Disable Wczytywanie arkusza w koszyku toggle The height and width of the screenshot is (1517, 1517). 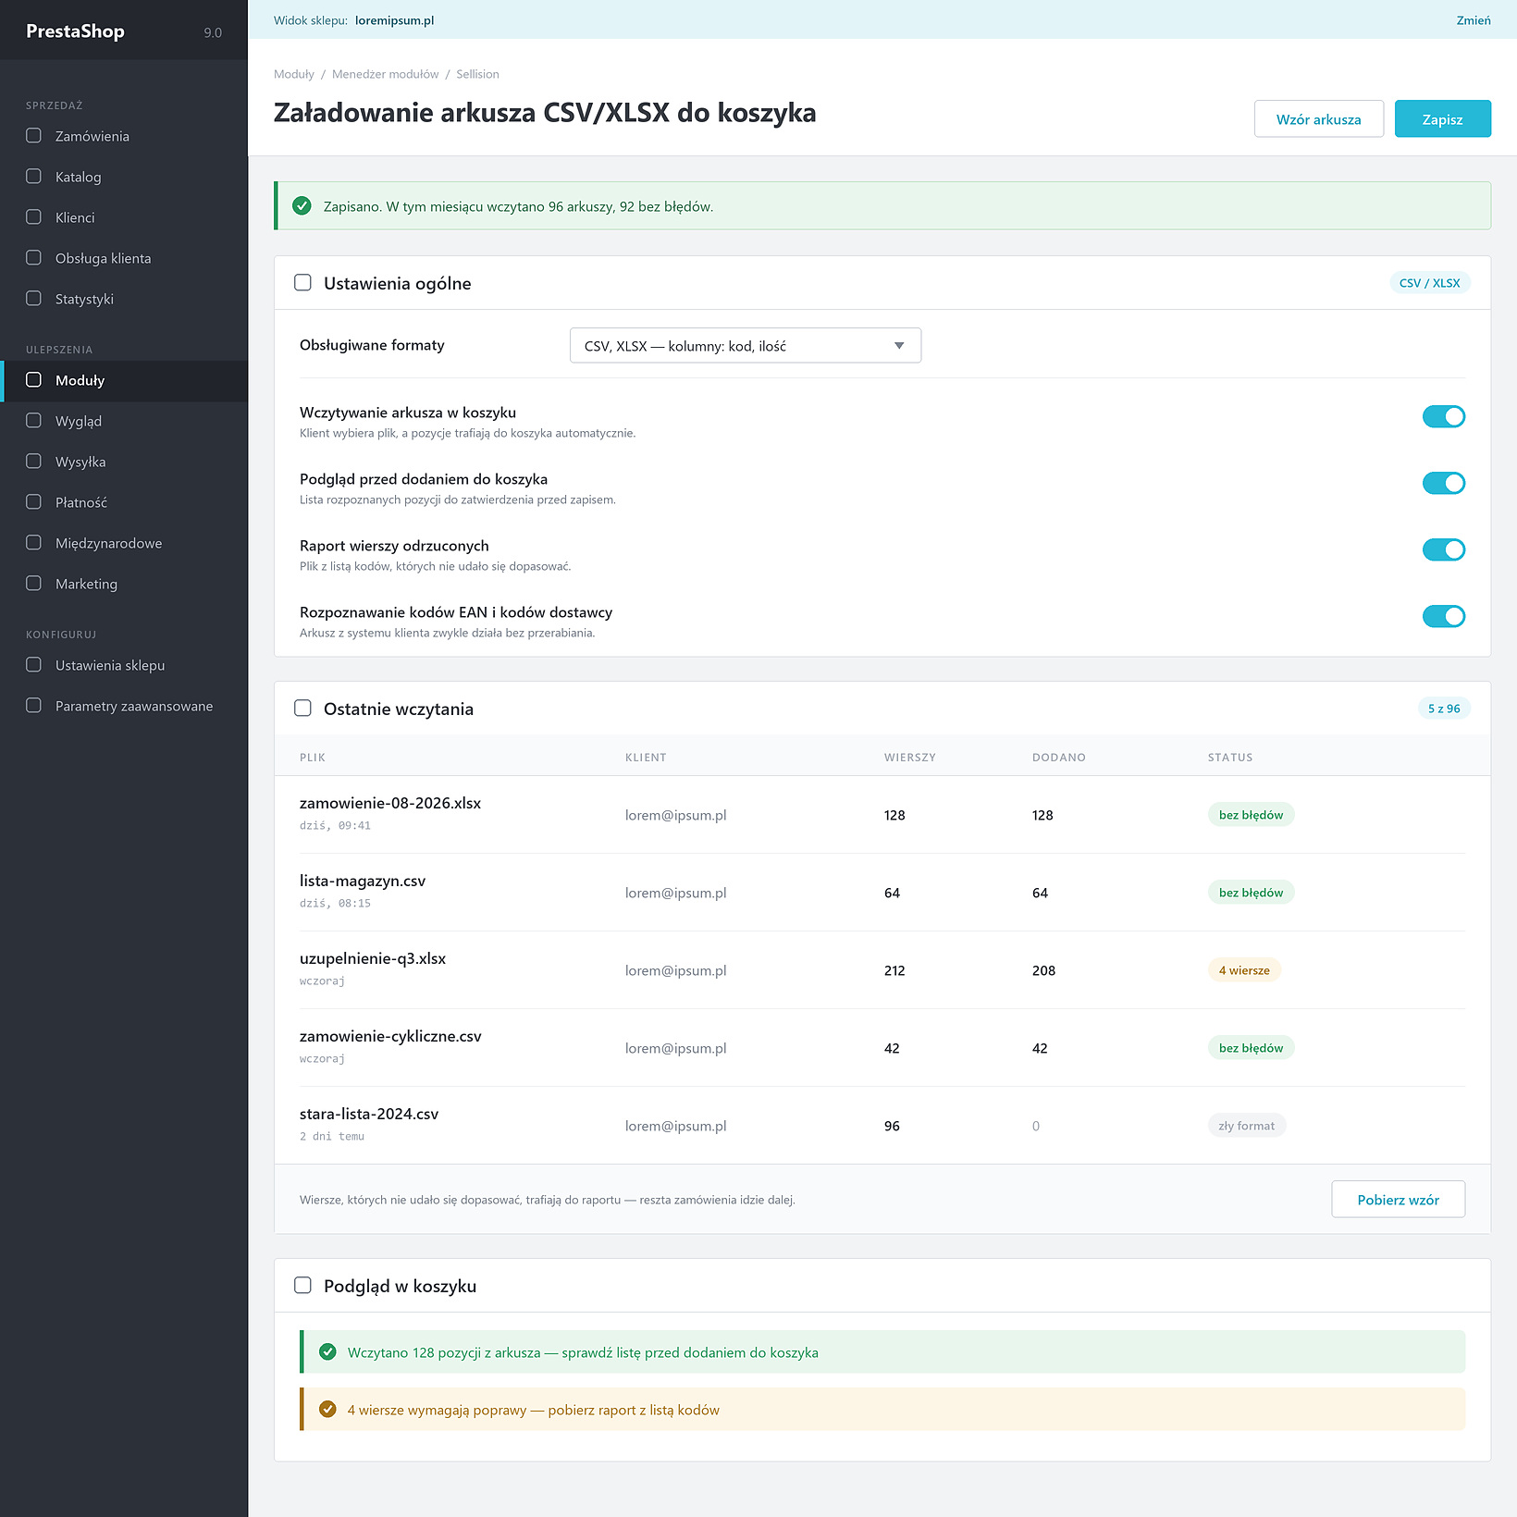coord(1443,417)
